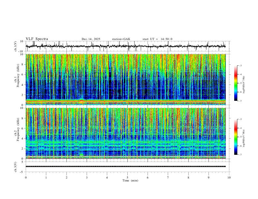
Task: Click the time axis tick label '0'
Action: pyautogui.click(x=26, y=178)
